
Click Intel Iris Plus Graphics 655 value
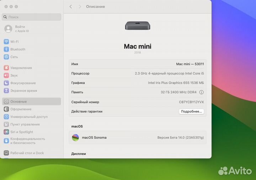176,83
